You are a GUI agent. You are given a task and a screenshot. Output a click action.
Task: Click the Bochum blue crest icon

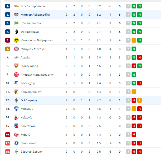[x=16, y=109]
